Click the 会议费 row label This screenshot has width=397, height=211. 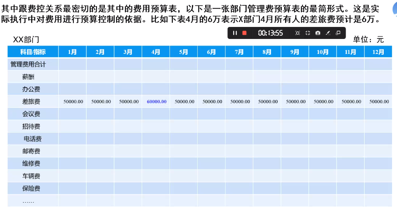click(31, 114)
